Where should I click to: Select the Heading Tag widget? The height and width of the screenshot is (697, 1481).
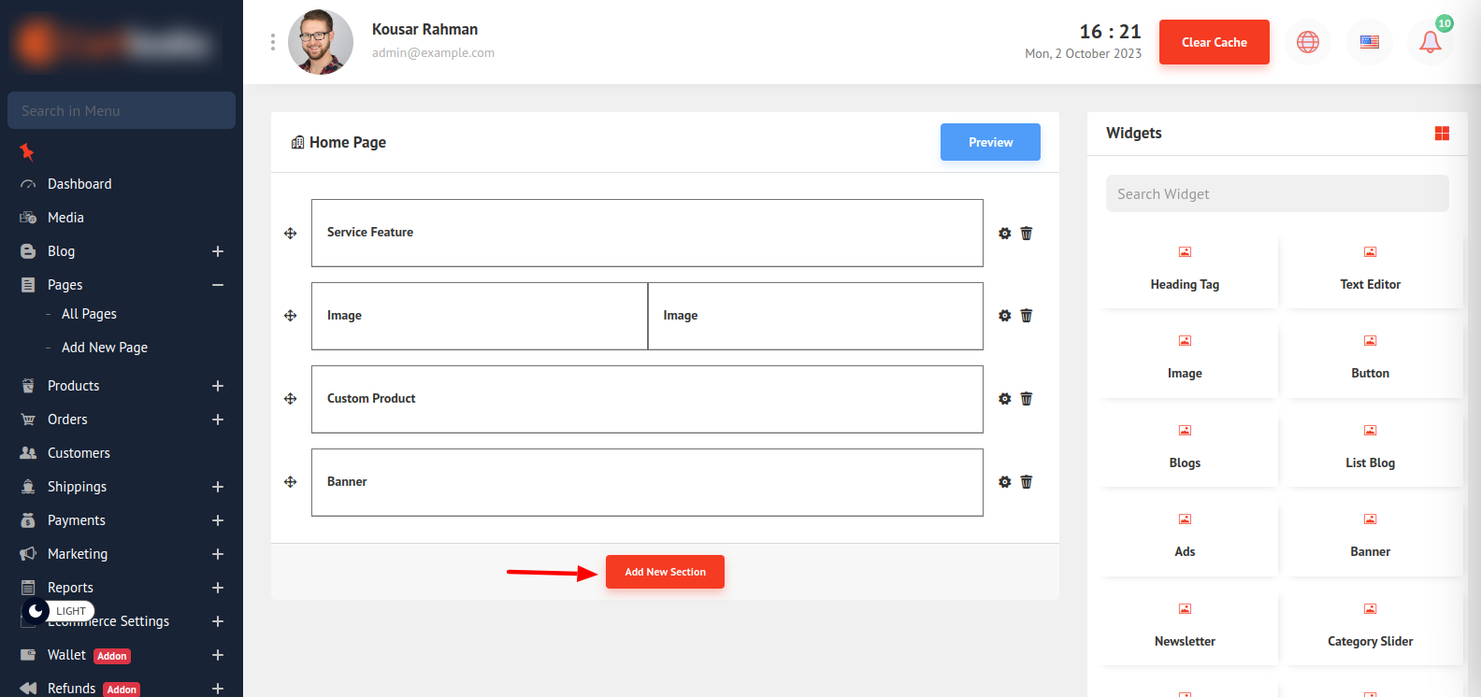click(x=1185, y=270)
